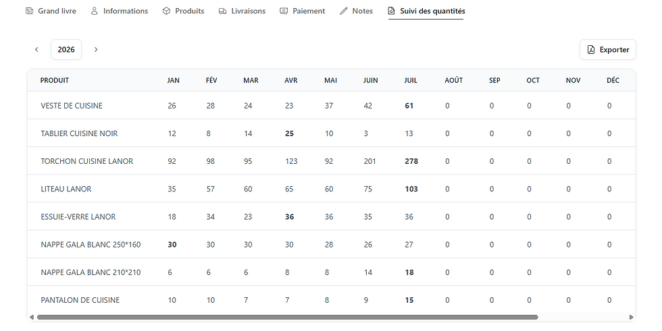This screenshot has width=662, height=331.
Task: Click the Notes pencil icon
Action: point(344,11)
